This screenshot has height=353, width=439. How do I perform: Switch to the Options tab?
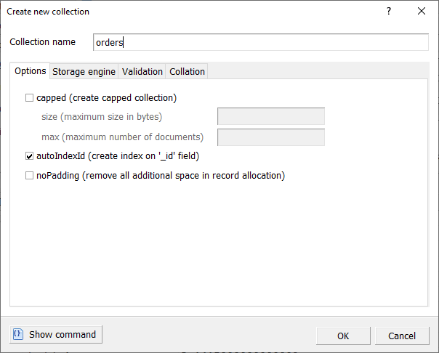(x=30, y=71)
